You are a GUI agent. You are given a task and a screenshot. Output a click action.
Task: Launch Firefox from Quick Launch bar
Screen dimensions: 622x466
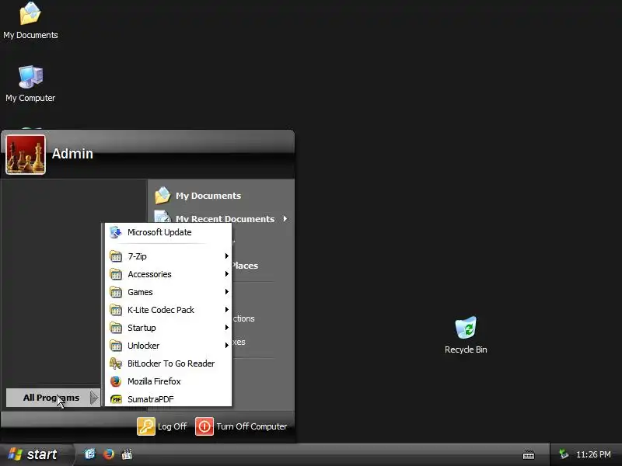point(109,454)
